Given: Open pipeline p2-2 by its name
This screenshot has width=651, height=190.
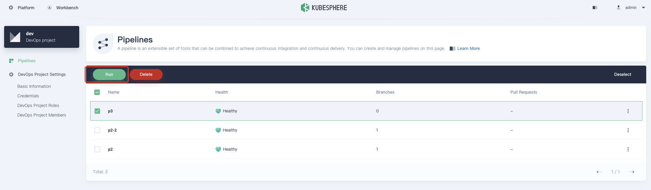Looking at the screenshot, I should [x=112, y=130].
